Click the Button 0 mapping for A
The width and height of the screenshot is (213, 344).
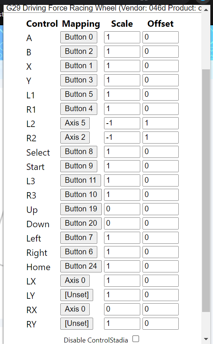click(79, 37)
